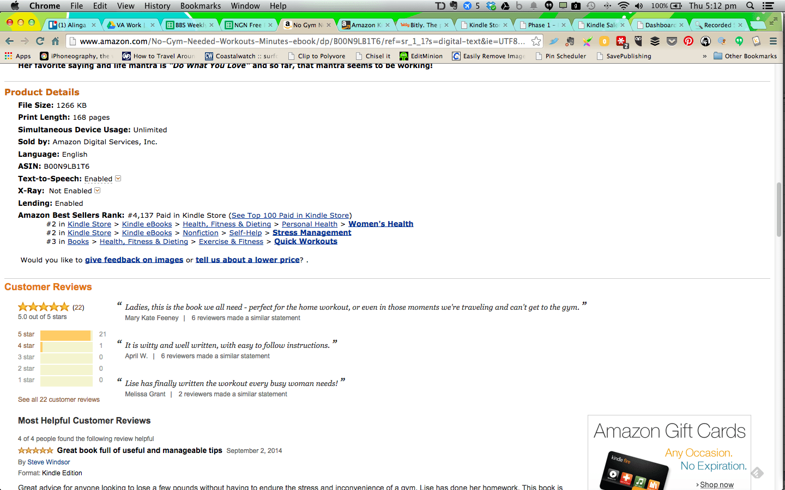
Task: Click the orange circle counter extension
Action: [x=604, y=41]
